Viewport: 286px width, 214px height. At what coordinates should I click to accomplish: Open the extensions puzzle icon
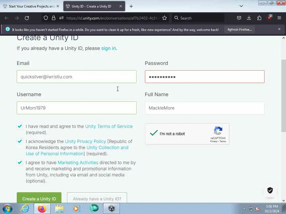259,18
